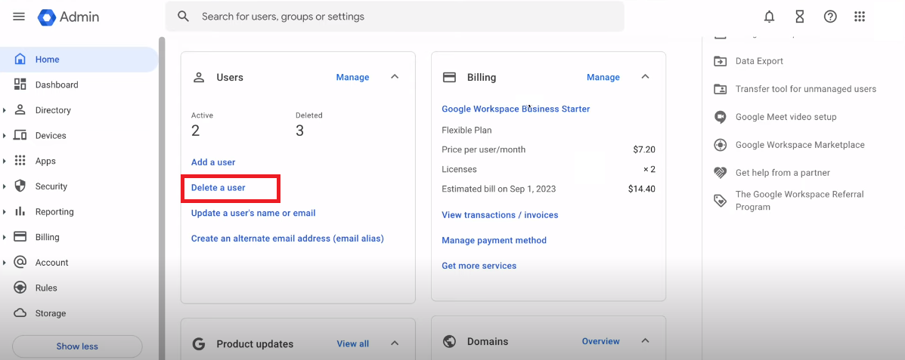Click the Storage cloud icon

pyautogui.click(x=20, y=313)
